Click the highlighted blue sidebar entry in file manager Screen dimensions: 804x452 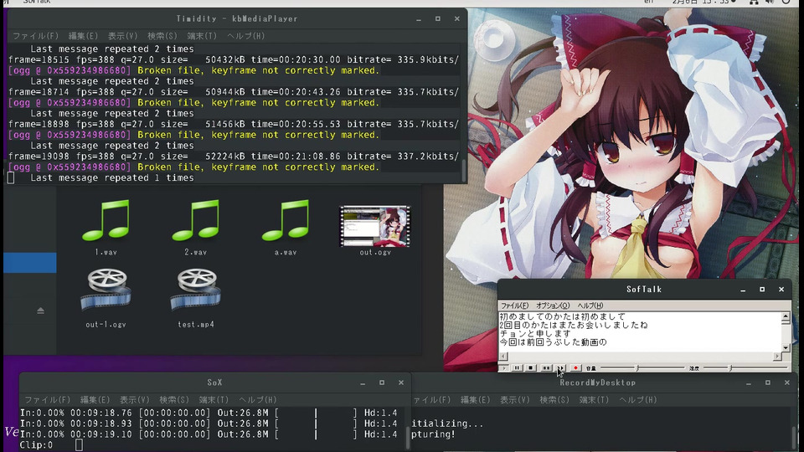tap(30, 262)
